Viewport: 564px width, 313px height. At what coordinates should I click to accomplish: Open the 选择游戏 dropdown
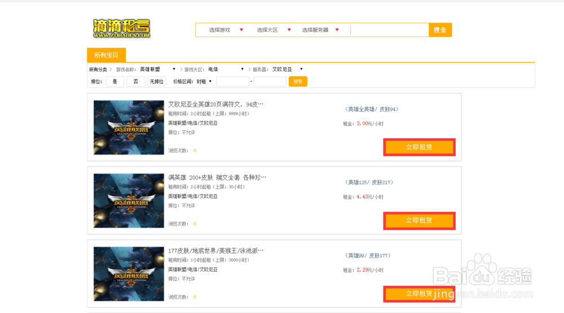pyautogui.click(x=226, y=30)
